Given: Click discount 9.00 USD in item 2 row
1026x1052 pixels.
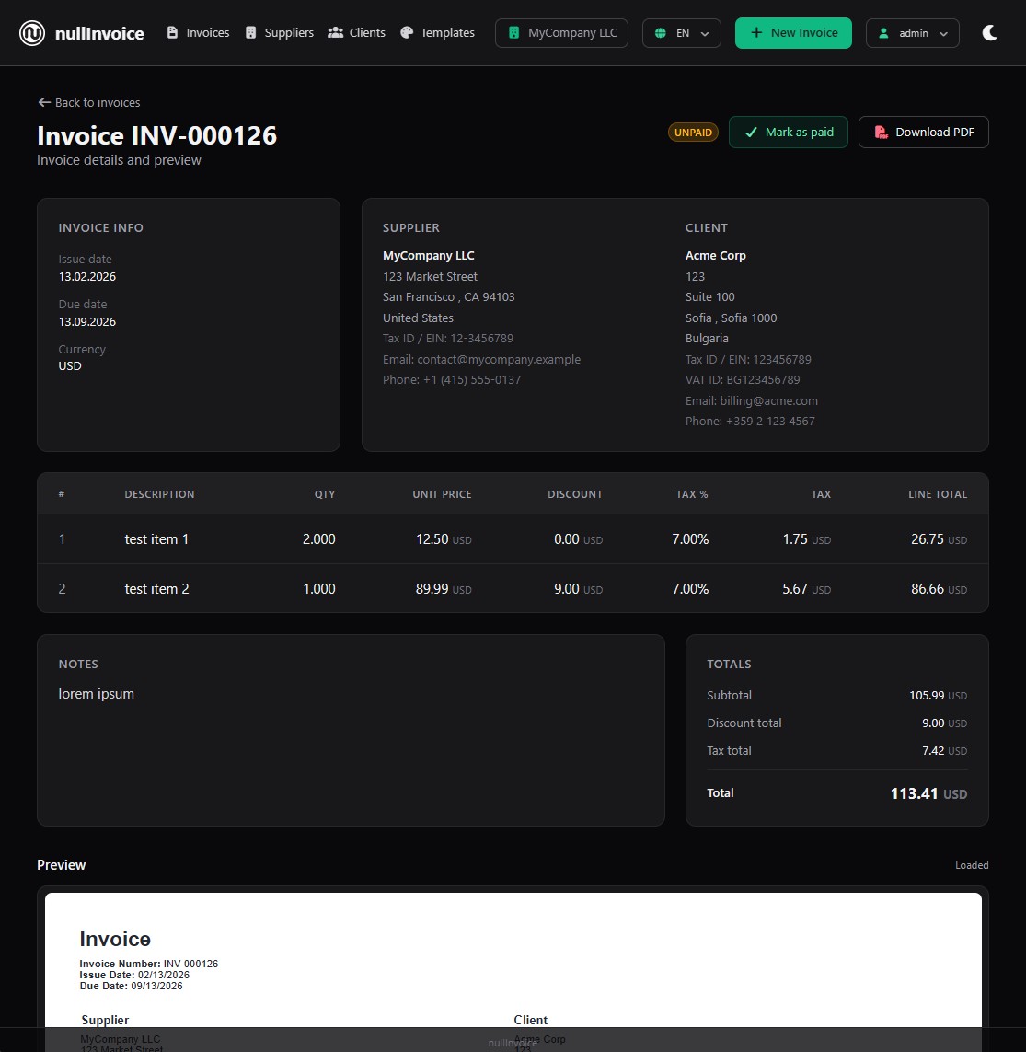Looking at the screenshot, I should (578, 588).
